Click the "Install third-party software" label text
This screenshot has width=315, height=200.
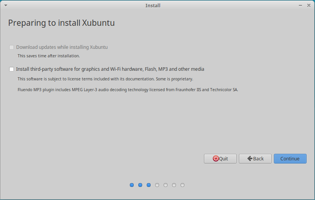(110, 69)
